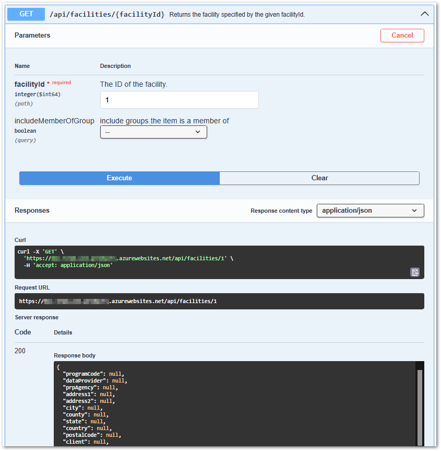Cancel the try-it-out mode
Viewport: 441px width, 451px height.
click(402, 36)
